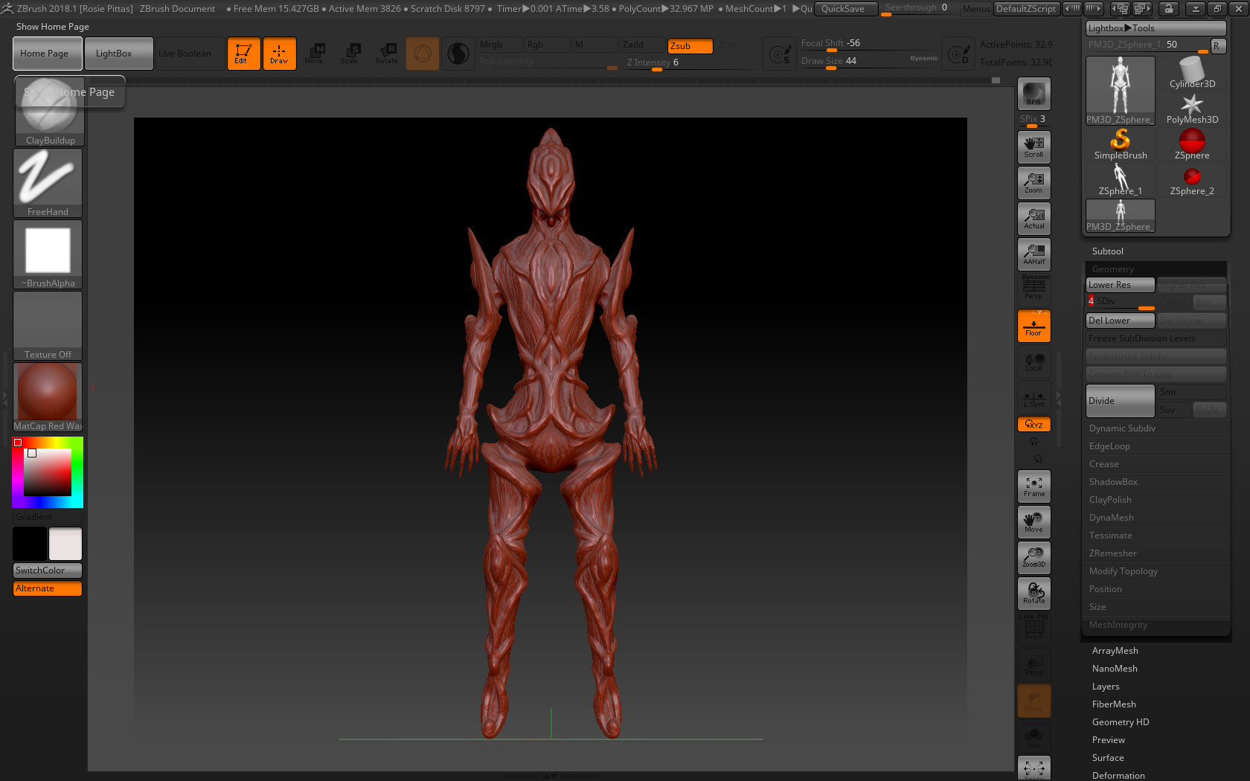Viewport: 1250px width, 781px height.
Task: Select the Move gizmo tool
Action: (314, 54)
